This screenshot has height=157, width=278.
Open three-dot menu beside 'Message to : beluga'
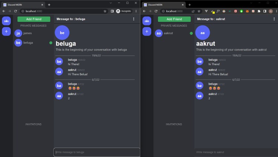tap(134, 19)
